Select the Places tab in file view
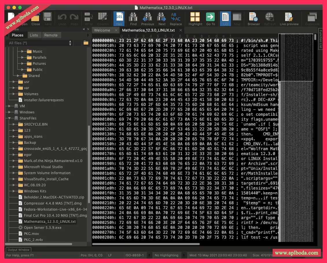327x263 pixels. coord(18,35)
